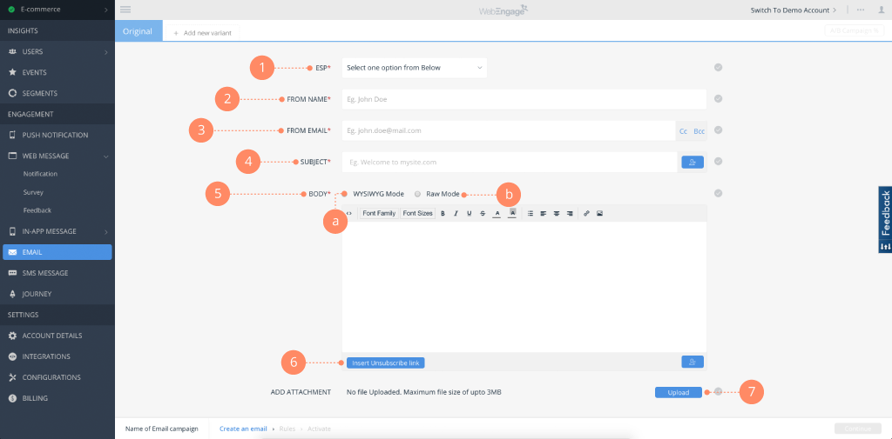
Task: Open Survey under Web Message
Action: tap(33, 192)
